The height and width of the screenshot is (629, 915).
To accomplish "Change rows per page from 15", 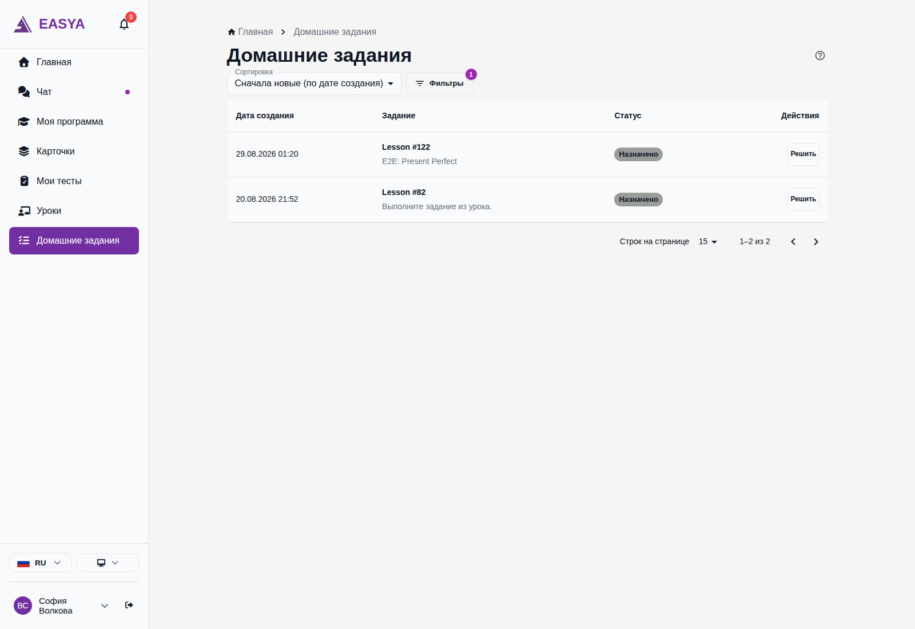I will click(x=708, y=242).
